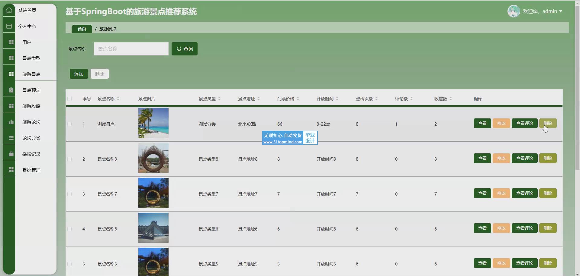Click the list icon beside 论坛分类
This screenshot has height=276, width=580.
[x=11, y=138]
